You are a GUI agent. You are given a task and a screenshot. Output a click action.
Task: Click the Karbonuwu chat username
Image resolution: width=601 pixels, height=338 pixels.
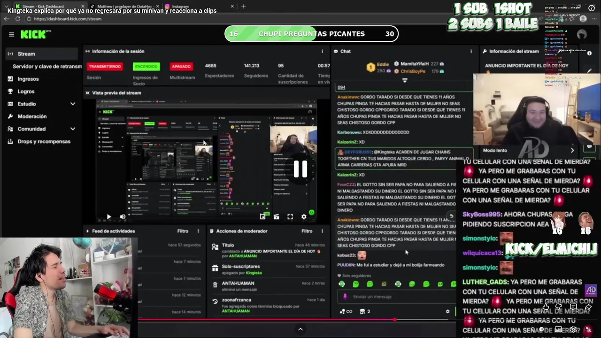pos(349,132)
